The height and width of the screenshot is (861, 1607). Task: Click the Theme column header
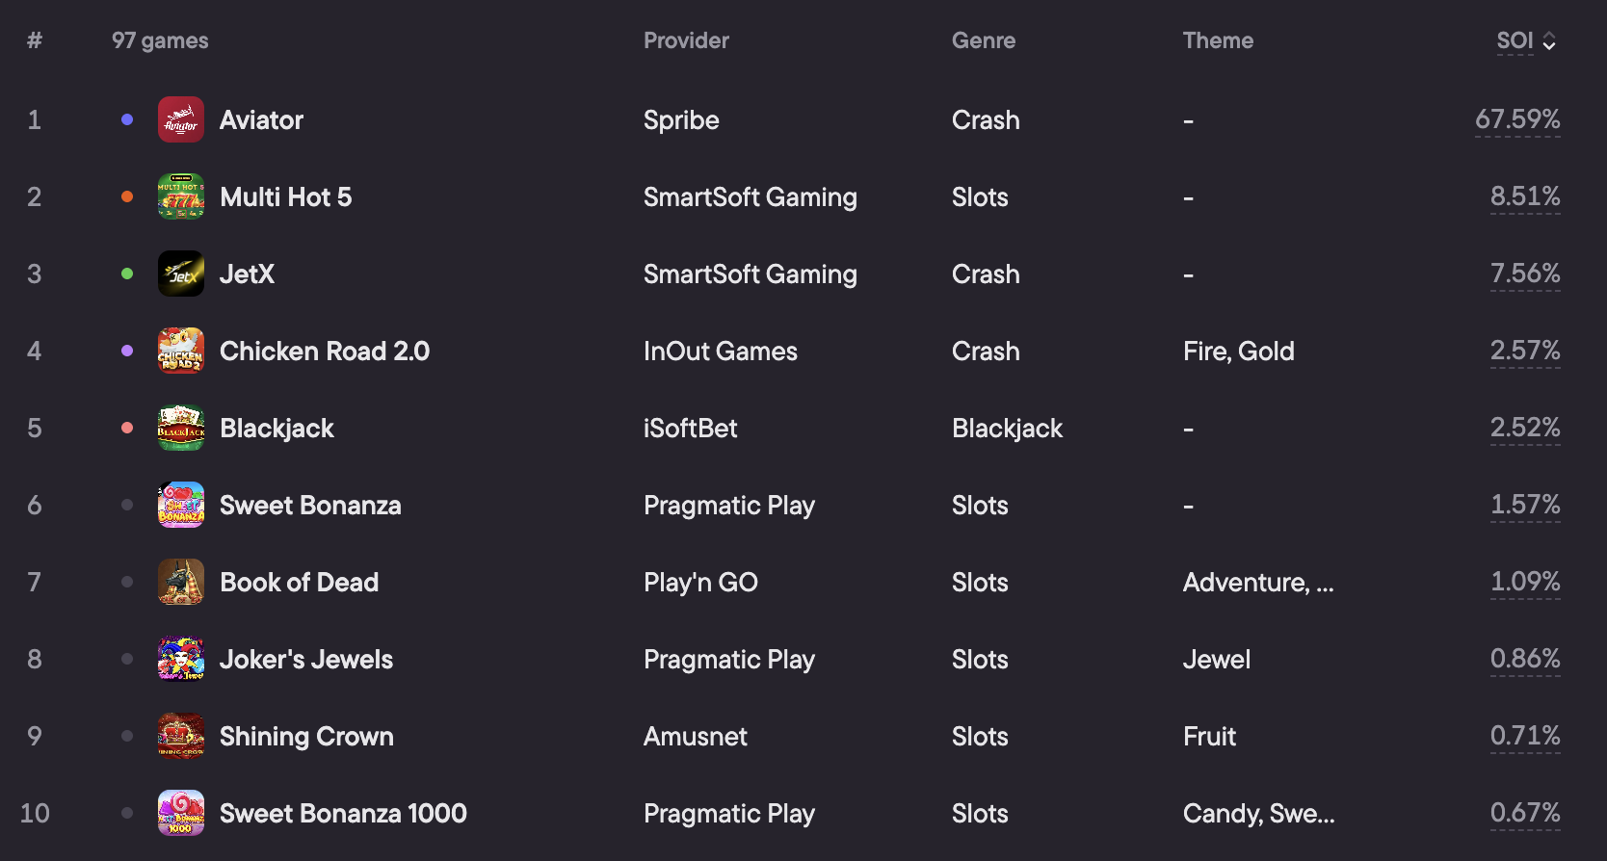pyautogui.click(x=1218, y=40)
